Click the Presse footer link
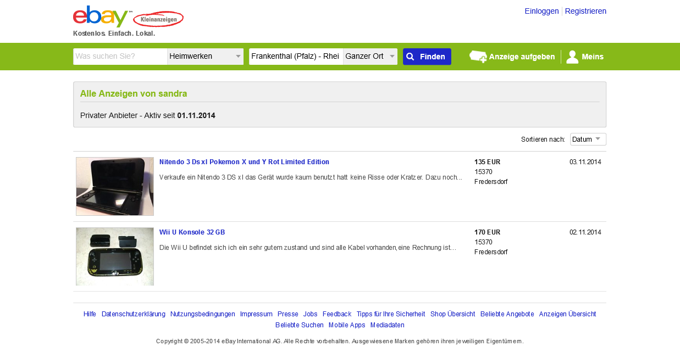680x363 pixels. click(288, 314)
